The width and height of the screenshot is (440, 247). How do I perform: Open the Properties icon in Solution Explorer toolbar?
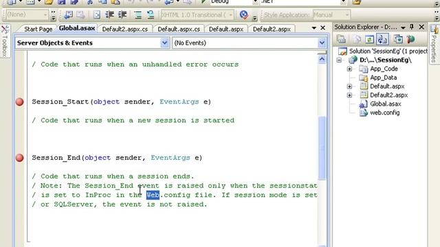pos(341,39)
